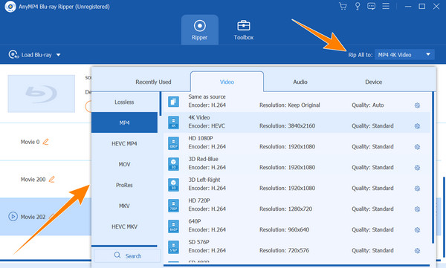Viewport: 446px width, 268px height.
Task: Select the Audio format tab
Action: (300, 82)
